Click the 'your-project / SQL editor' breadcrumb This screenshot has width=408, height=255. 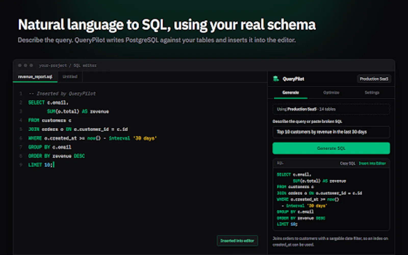click(x=68, y=66)
